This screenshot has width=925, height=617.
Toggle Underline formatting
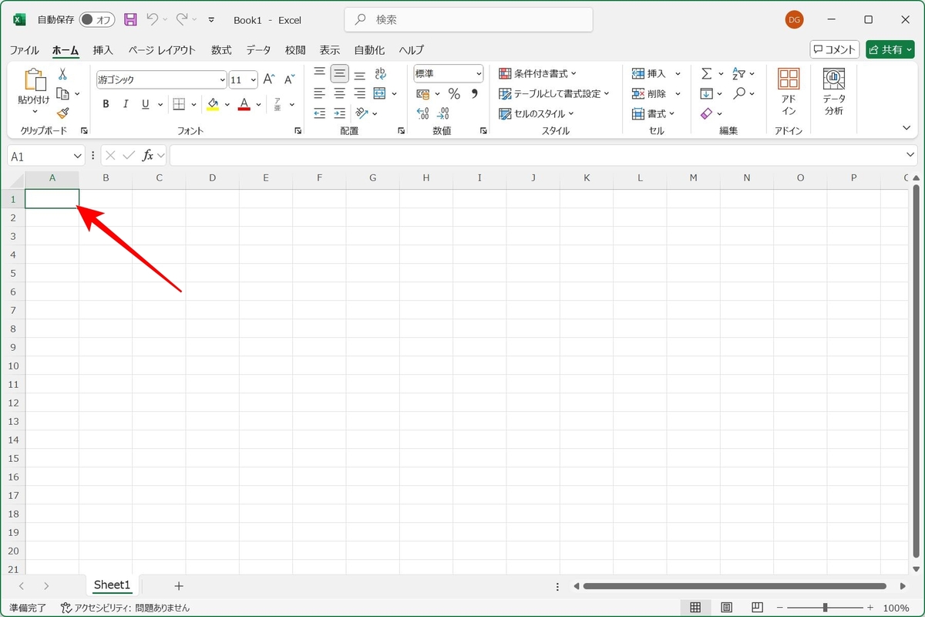tap(145, 104)
